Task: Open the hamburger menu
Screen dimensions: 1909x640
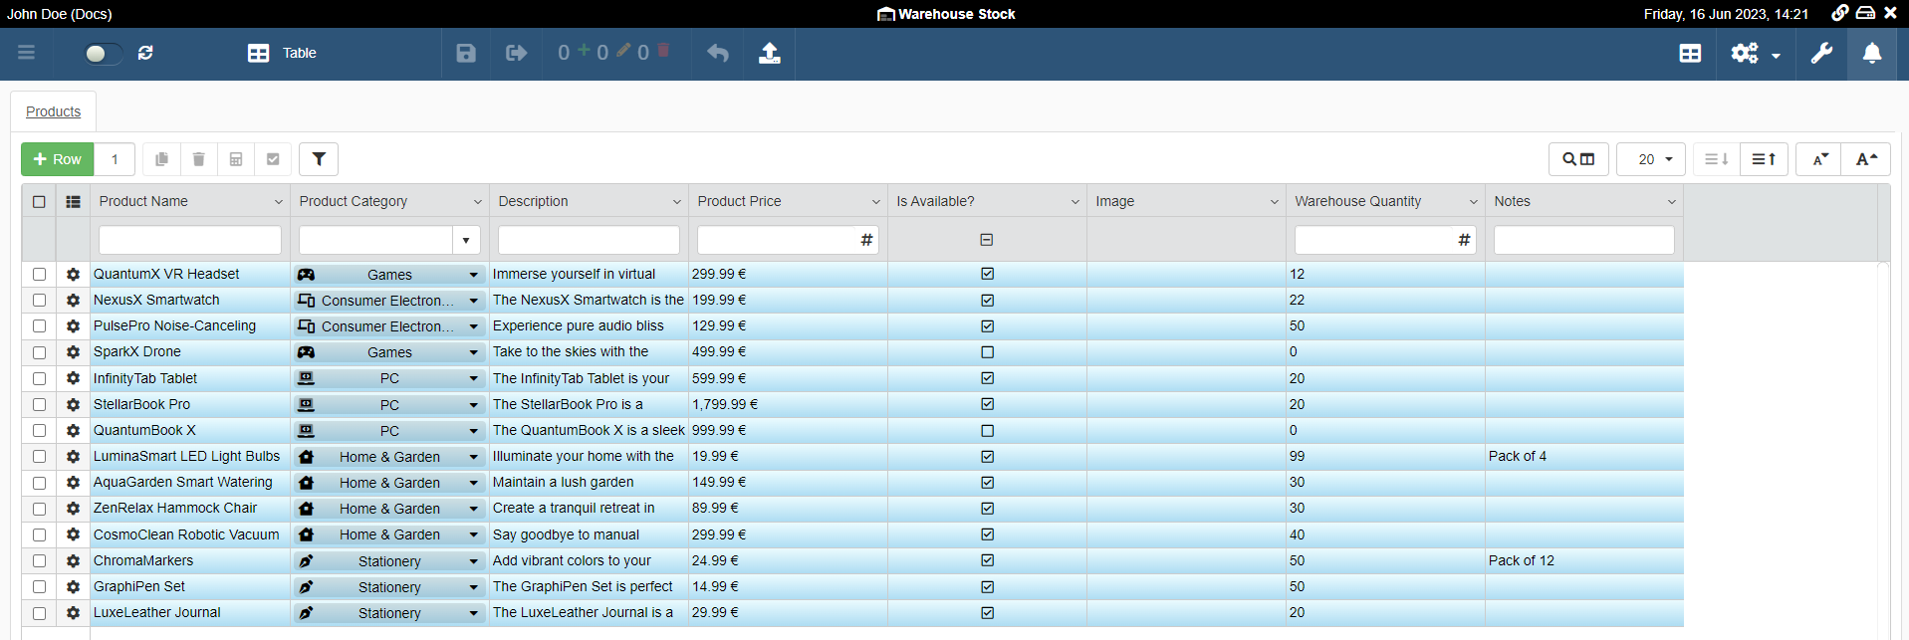Action: click(27, 53)
